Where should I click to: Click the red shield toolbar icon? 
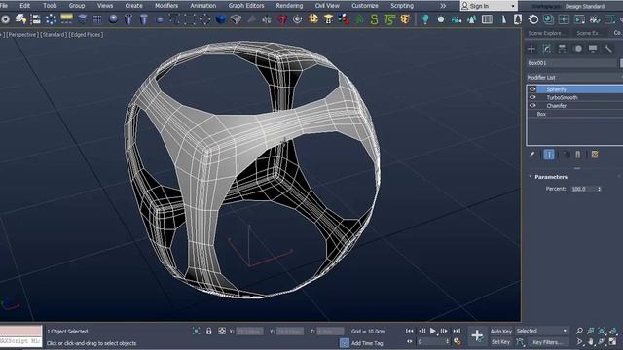click(282, 19)
